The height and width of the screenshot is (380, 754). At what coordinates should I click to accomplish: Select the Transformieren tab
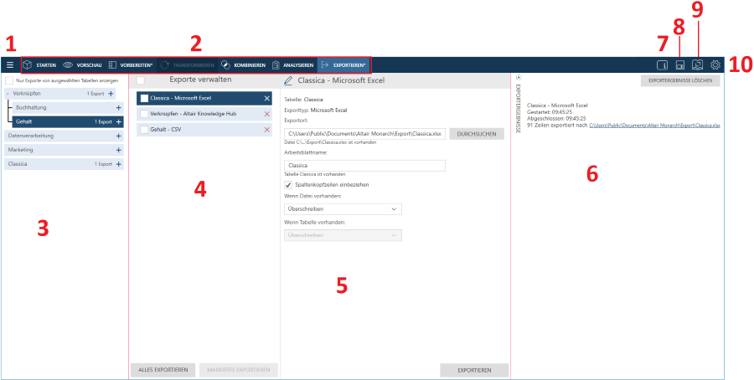point(188,64)
